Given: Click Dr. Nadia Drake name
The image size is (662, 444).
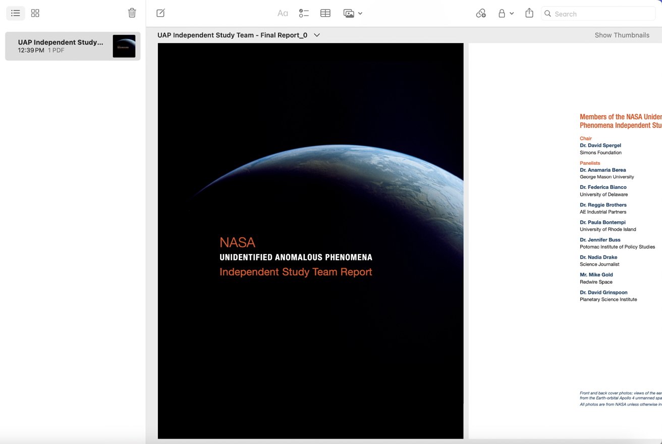Looking at the screenshot, I should [598, 258].
